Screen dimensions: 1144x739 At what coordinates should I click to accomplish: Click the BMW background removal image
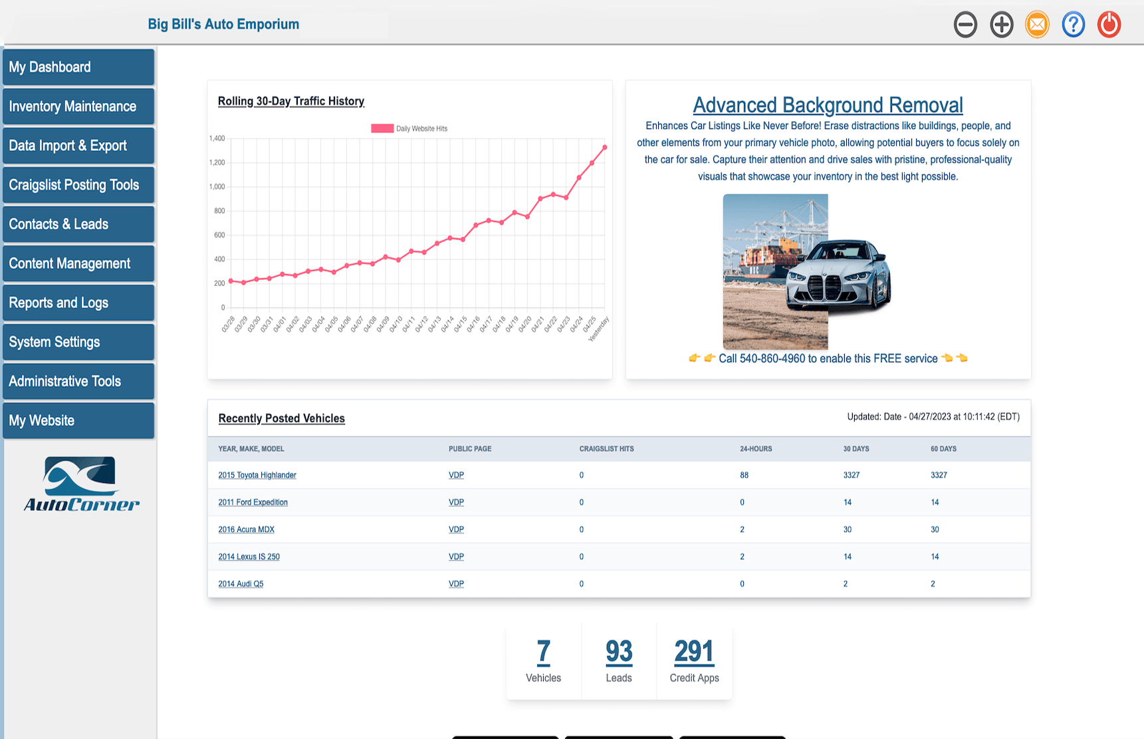pos(807,271)
